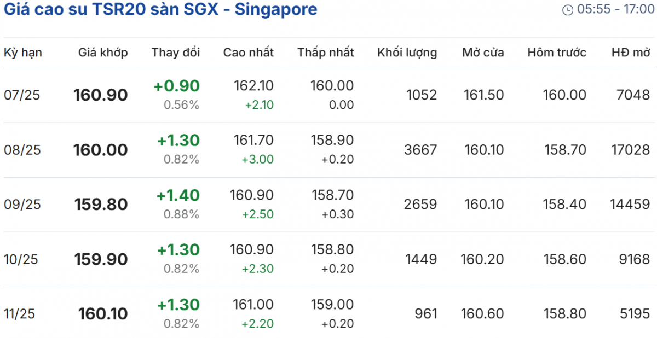Click the clock icon beside trading hours
Viewport: 657px width, 338px height.
[x=568, y=10]
